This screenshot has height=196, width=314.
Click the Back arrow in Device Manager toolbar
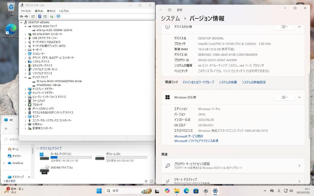pyautogui.click(x=21, y=16)
